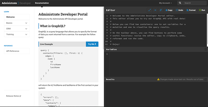Click the 'contacts(filters: [], first: 1)' line

click(63, 53)
